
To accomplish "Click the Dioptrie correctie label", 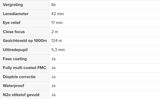I will coord(19,77).
